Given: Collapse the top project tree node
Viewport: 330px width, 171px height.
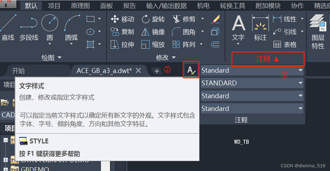Looking at the screenshot, I should coord(6,140).
